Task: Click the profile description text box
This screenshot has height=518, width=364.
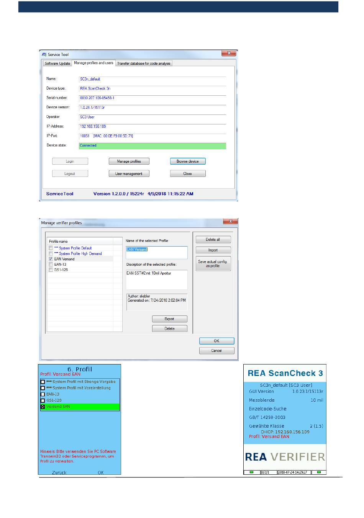Action: click(x=157, y=280)
